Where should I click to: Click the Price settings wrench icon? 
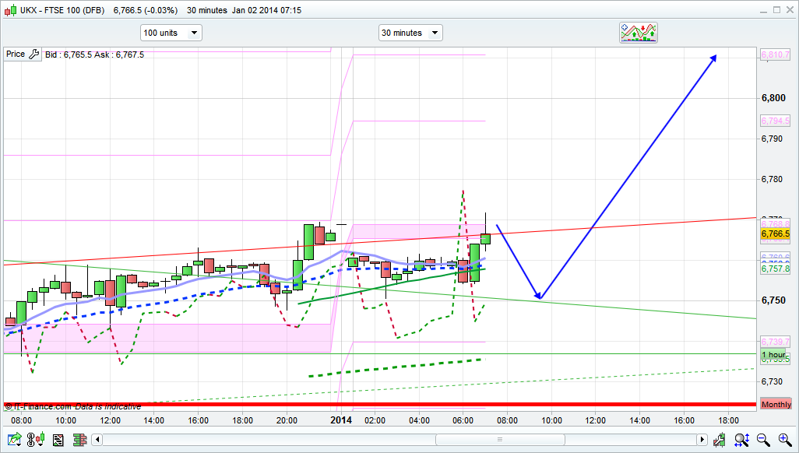(x=33, y=54)
